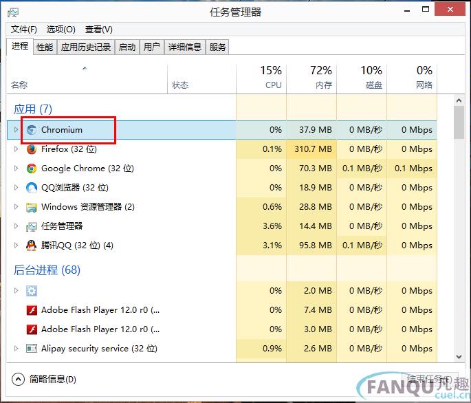Click the 任务管理器 row icon
The height and width of the screenshot is (403, 471).
pos(32,226)
